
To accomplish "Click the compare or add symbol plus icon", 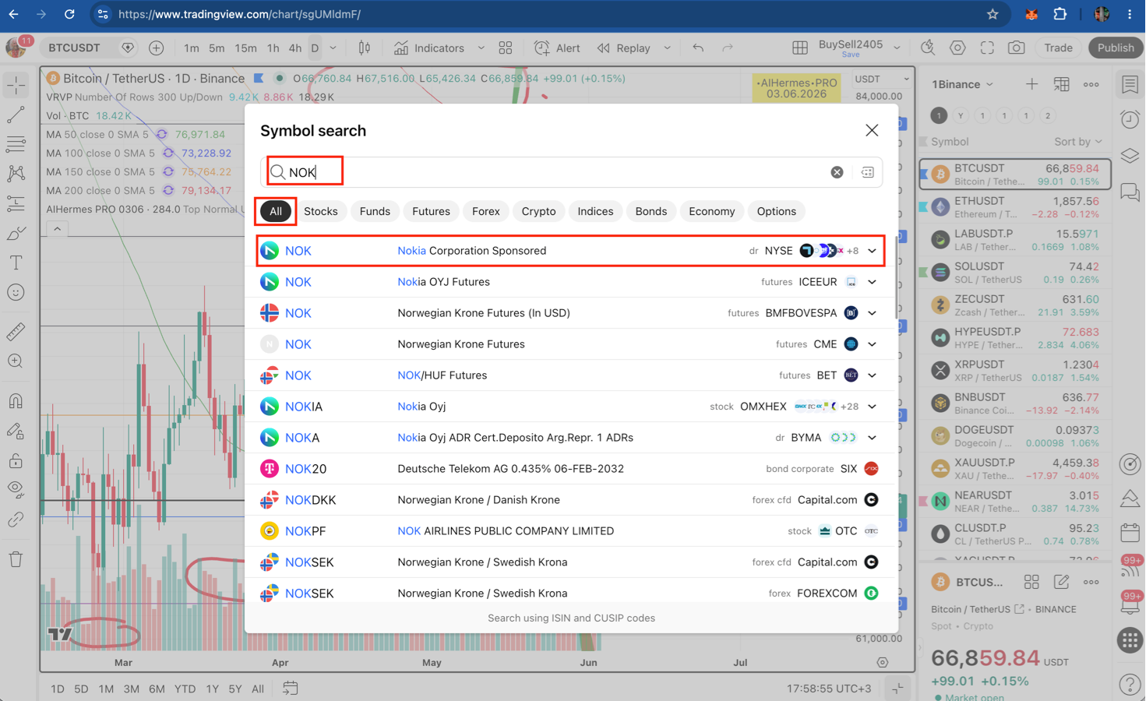I will coord(157,48).
